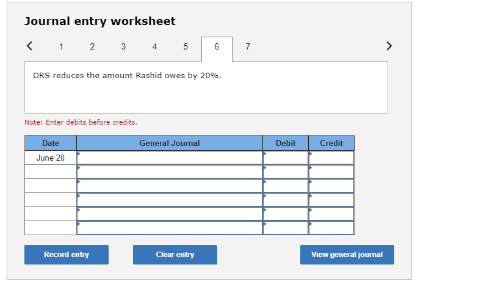Click the Credit field in fourth row
This screenshot has height=292, width=498.
(331, 200)
